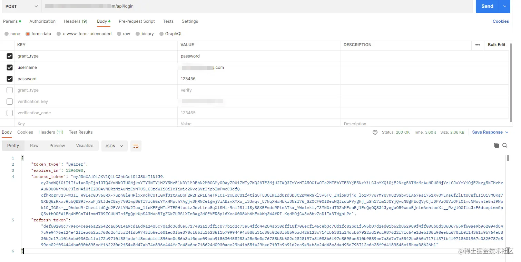The height and width of the screenshot is (262, 521).
Task: Switch to the Authorization tab
Action: (42, 21)
